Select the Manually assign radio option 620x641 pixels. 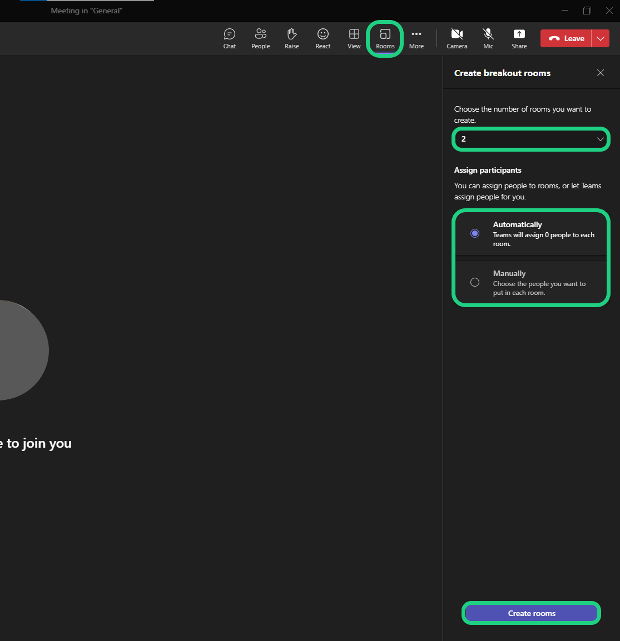pos(475,282)
